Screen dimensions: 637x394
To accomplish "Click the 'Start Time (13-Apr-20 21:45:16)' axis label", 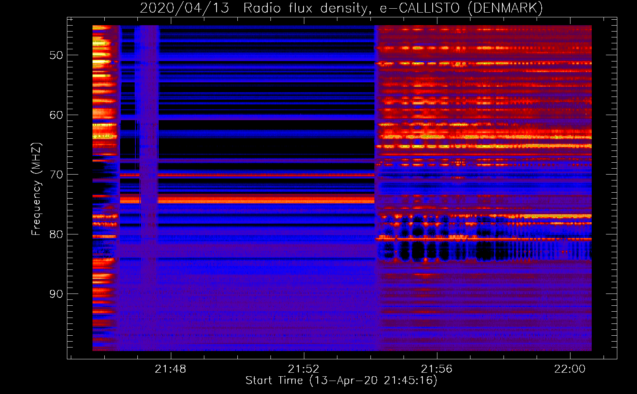I will (341, 381).
